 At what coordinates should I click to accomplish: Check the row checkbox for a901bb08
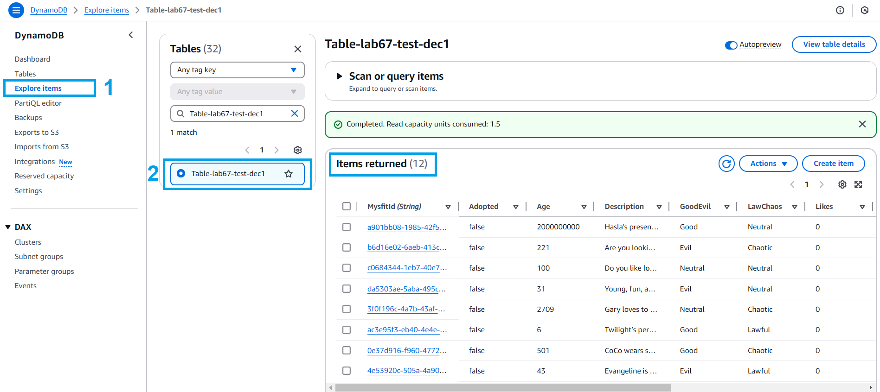(x=347, y=227)
